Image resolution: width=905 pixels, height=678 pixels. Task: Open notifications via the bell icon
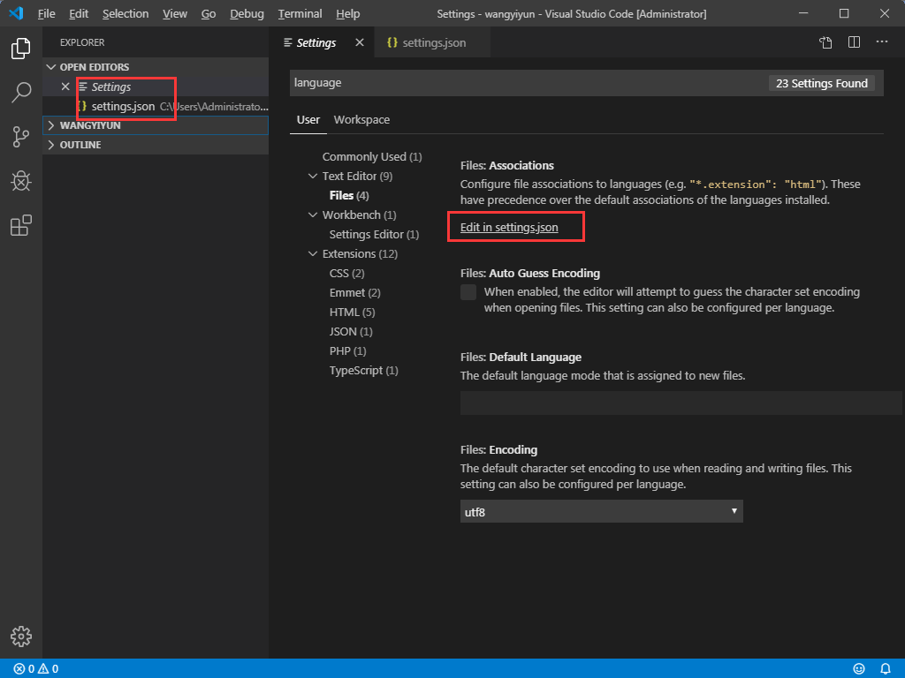886,668
